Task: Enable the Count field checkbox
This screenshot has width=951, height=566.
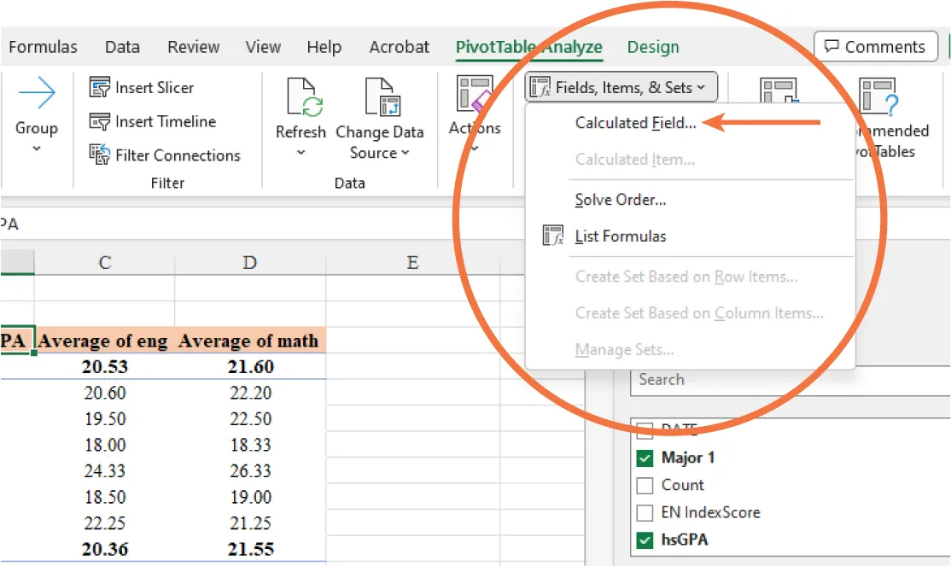Action: 645,485
